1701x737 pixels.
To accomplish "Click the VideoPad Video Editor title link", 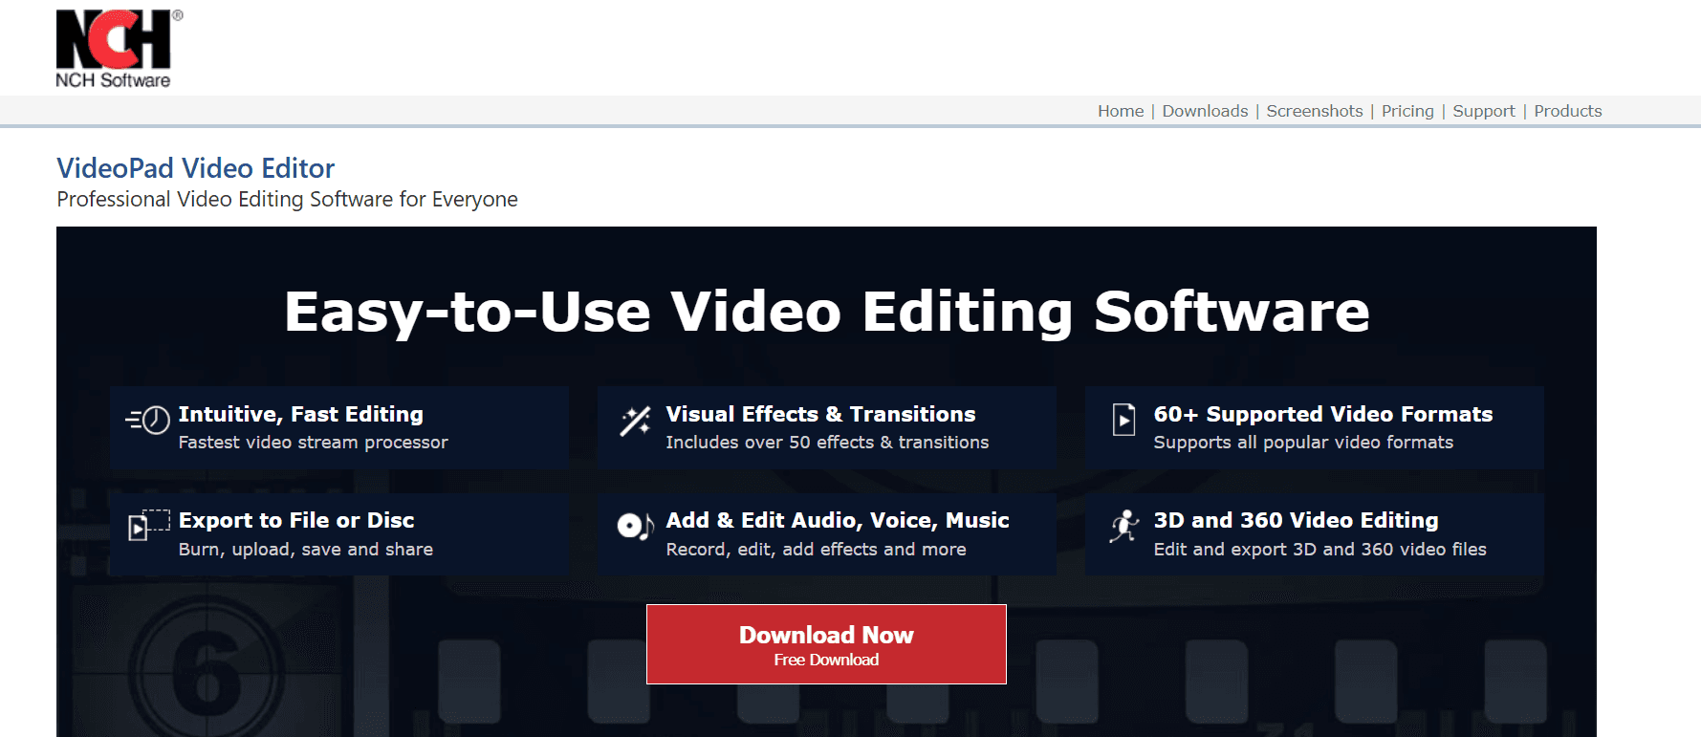I will pyautogui.click(x=195, y=168).
